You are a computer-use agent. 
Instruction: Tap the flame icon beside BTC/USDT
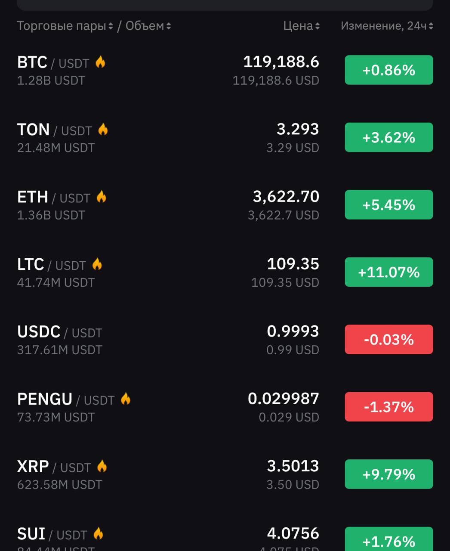point(100,62)
